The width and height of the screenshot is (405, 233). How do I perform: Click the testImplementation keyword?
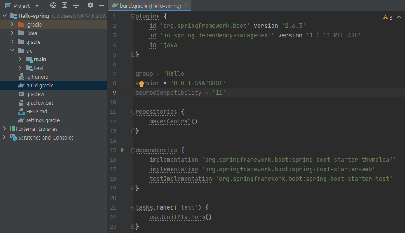[x=180, y=179]
